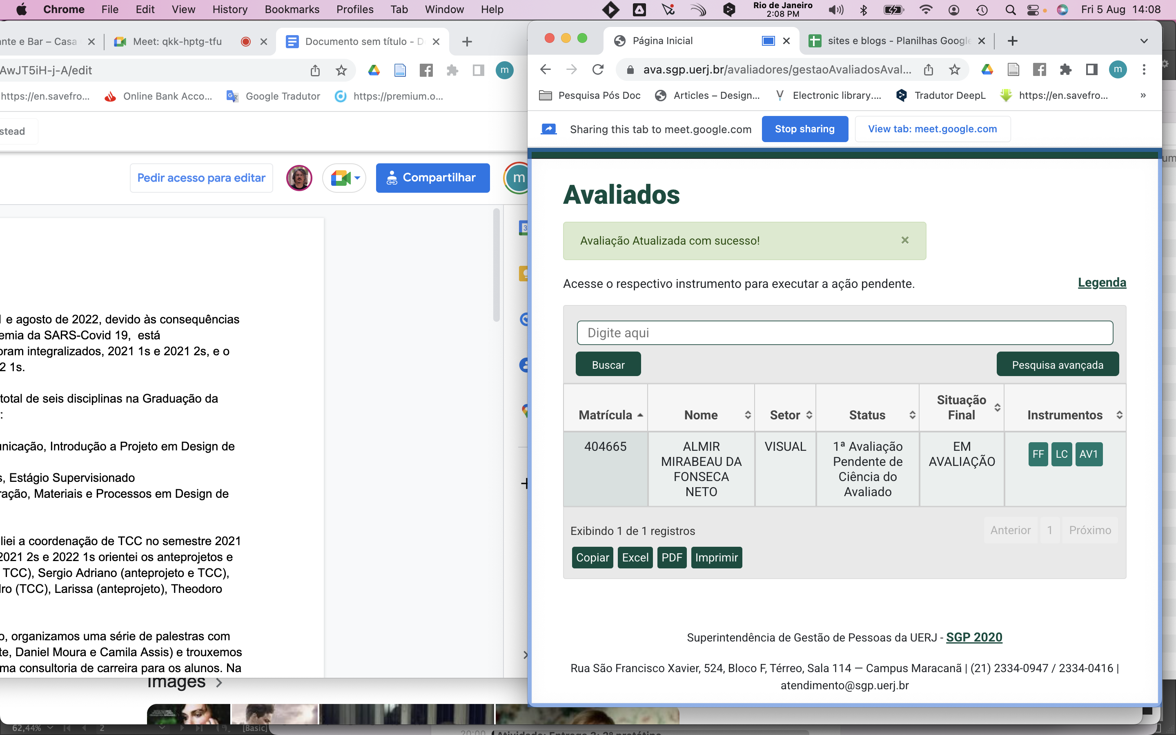Open Google Drive extension in front window
1176x735 pixels.
point(987,69)
